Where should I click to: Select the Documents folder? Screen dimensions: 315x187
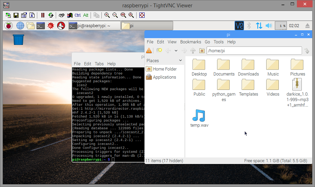point(224,68)
